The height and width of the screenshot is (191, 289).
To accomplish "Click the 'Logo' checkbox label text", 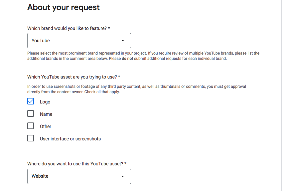I will pos(45,102).
